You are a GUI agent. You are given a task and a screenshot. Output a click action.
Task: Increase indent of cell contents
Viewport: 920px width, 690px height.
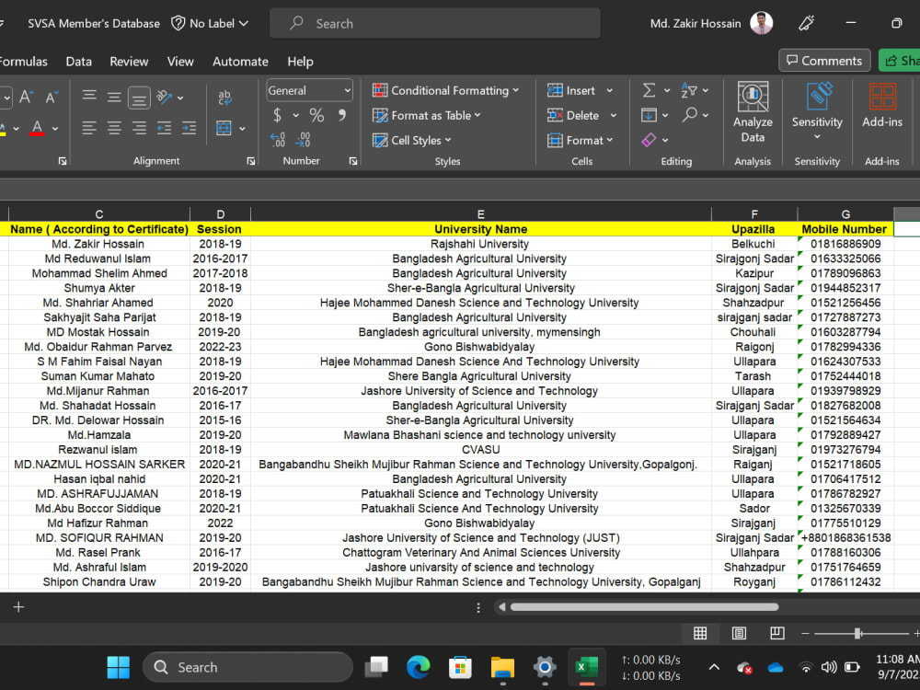[x=189, y=128]
